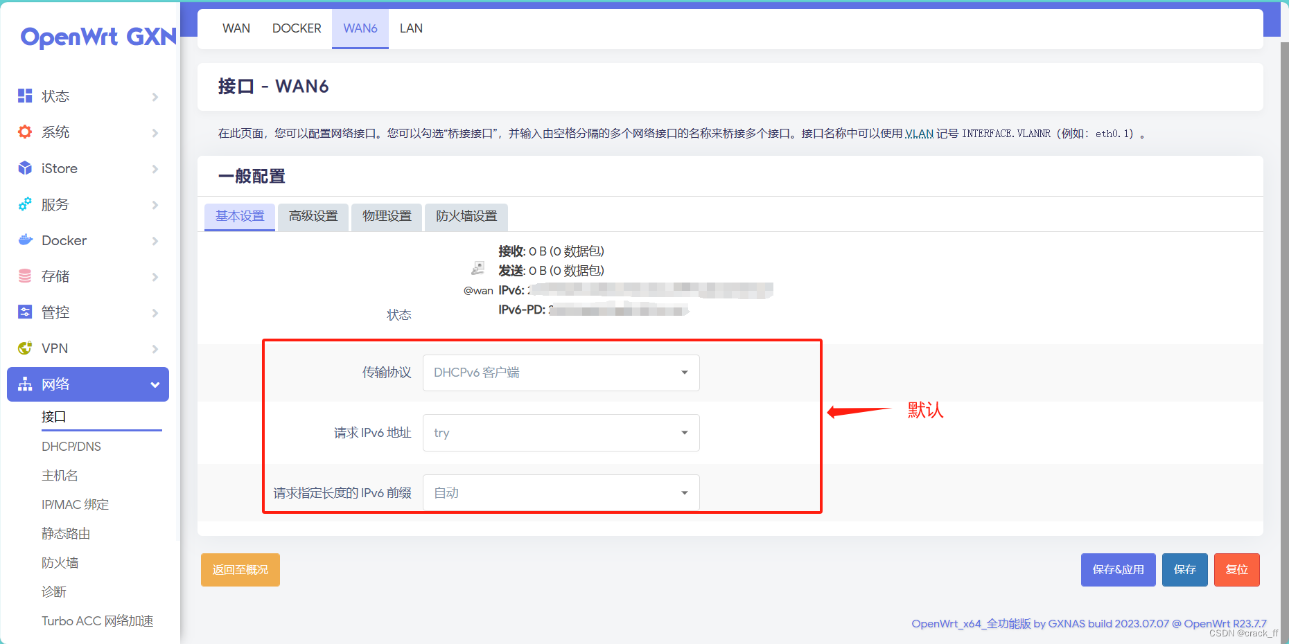Open the VPN globe icon
1289x644 pixels.
(25, 348)
